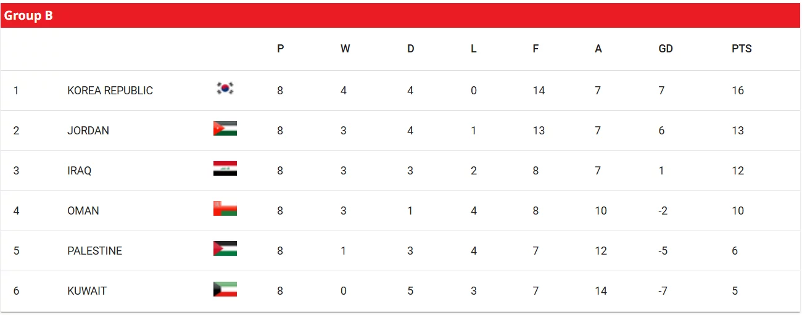Viewport: 802px width, 315px height.
Task: Click the W column header
Action: point(345,49)
